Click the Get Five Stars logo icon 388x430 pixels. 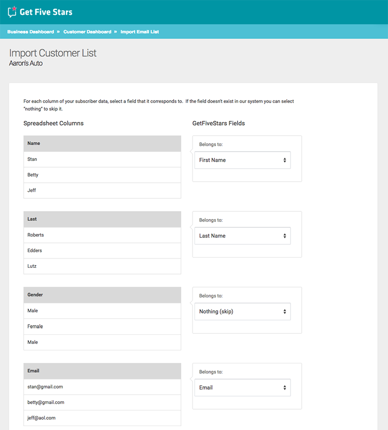pyautogui.click(x=12, y=12)
